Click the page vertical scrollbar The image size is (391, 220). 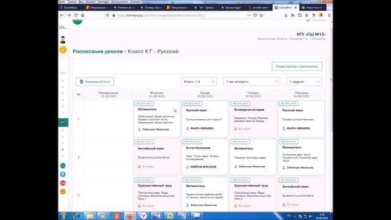(331, 80)
